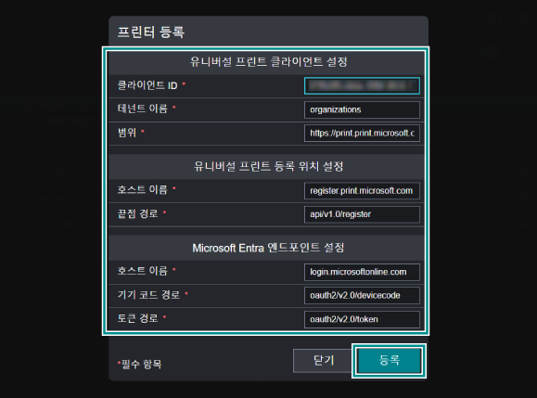The height and width of the screenshot is (398, 537).
Task: Click the Microsoft Entra 엔드포인트 설정 header
Action: tap(268, 248)
